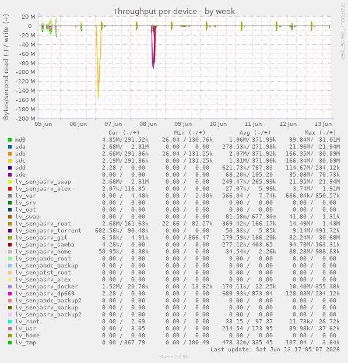Image resolution: width=348 pixels, height=363 pixels.
Task: Select the lv_senjasrv_swap label
Action: coord(43,182)
